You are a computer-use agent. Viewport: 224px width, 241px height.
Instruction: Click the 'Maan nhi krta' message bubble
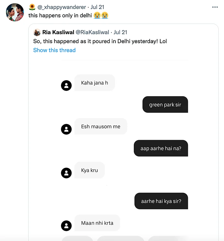pyautogui.click(x=97, y=223)
